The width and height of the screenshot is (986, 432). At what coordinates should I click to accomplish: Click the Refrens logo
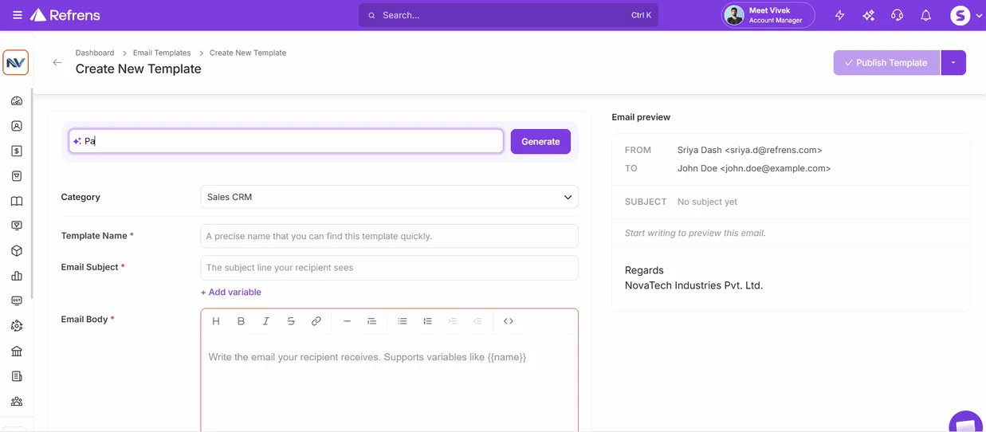pos(65,15)
